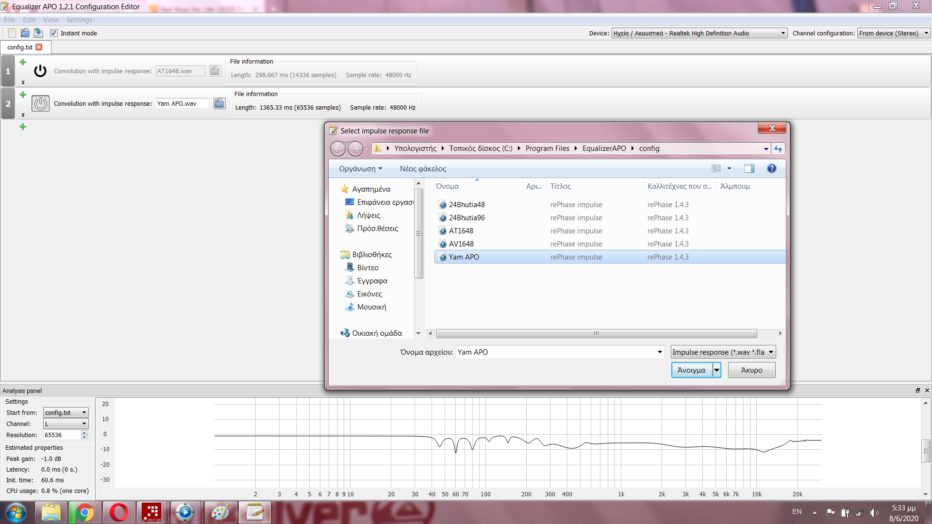Click green plus below filter 2
Viewport: 932px width, 524px height.
23,127
